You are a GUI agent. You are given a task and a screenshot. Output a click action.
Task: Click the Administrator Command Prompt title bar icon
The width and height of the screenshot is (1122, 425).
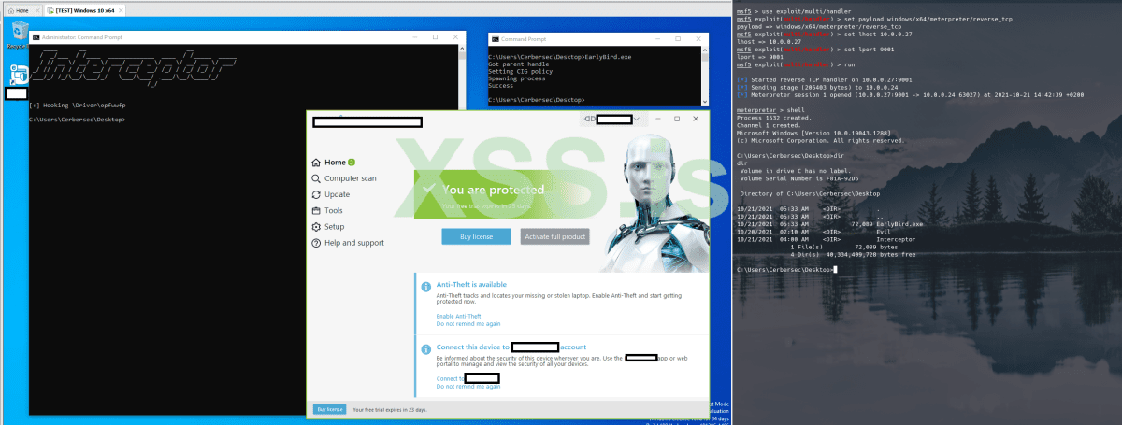coord(36,37)
